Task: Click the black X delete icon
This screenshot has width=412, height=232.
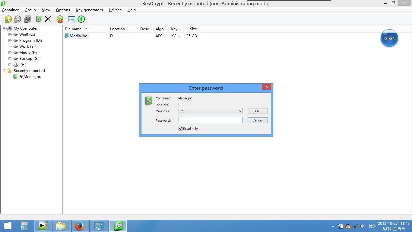Action: coord(48,19)
